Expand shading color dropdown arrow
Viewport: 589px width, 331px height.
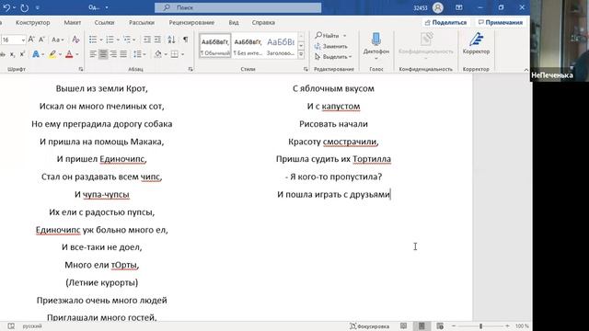(166, 55)
